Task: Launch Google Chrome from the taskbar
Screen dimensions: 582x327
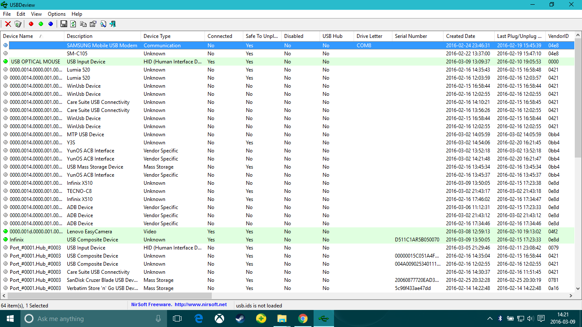Action: 303,318
